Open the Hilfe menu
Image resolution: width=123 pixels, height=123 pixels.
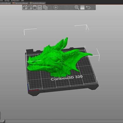coord(22,1)
